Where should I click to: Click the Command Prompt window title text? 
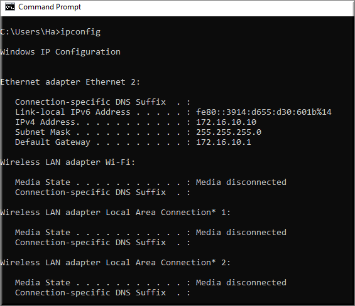click(x=50, y=7)
